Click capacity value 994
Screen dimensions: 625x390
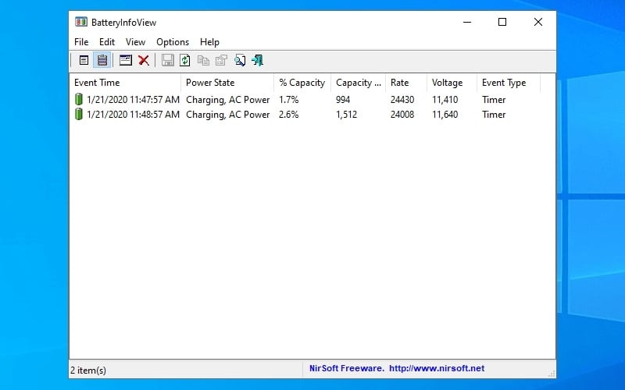point(343,100)
